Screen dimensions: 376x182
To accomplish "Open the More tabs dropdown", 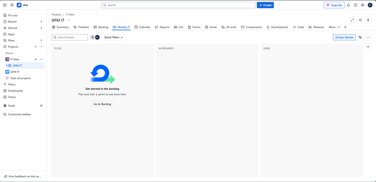I will click(335, 27).
